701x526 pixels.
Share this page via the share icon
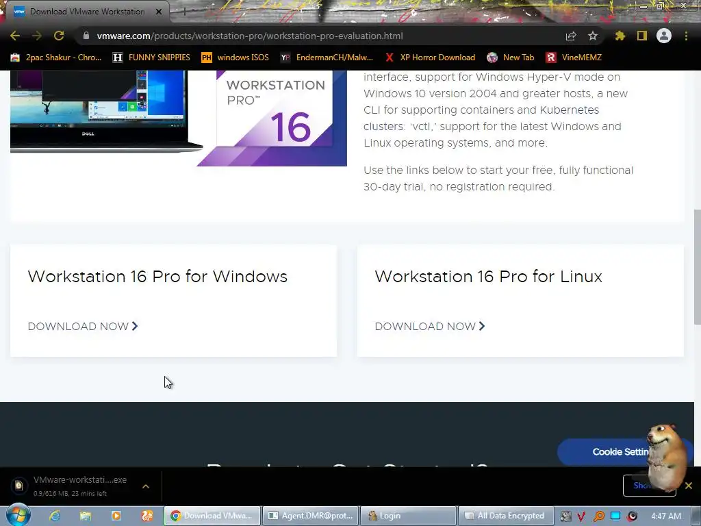point(571,36)
